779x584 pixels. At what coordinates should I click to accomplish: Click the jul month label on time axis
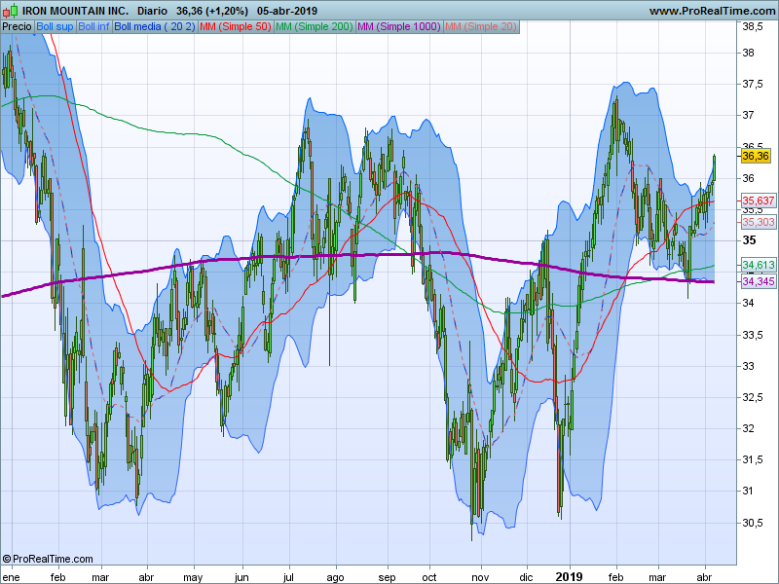288,577
